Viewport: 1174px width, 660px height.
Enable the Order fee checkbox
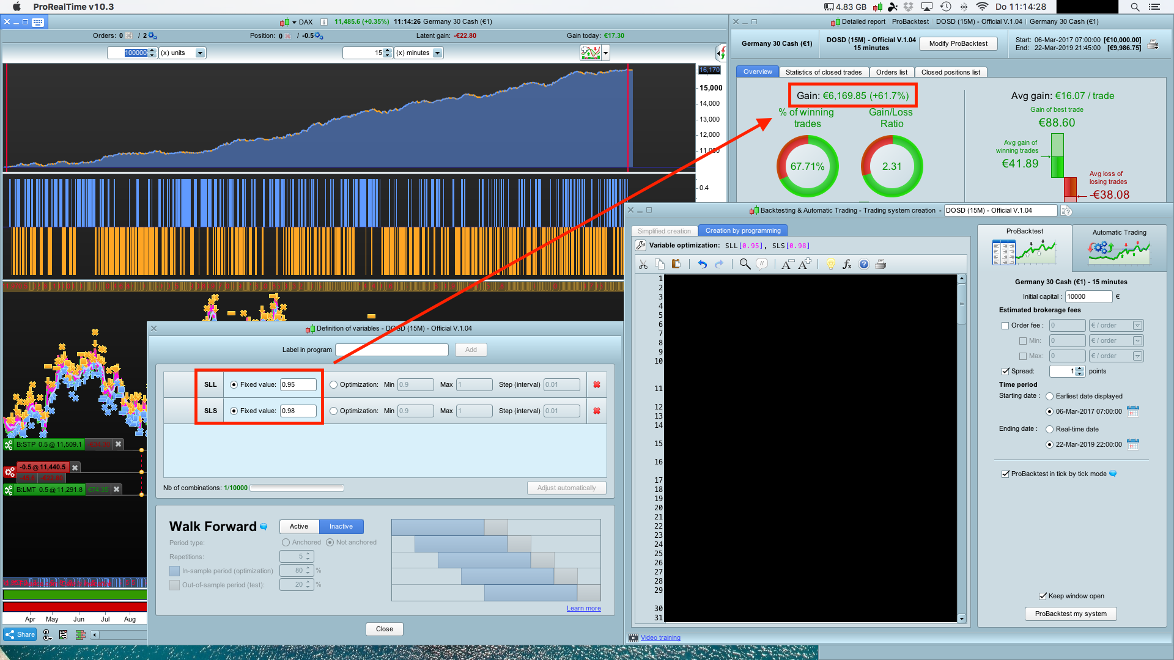click(x=1005, y=325)
